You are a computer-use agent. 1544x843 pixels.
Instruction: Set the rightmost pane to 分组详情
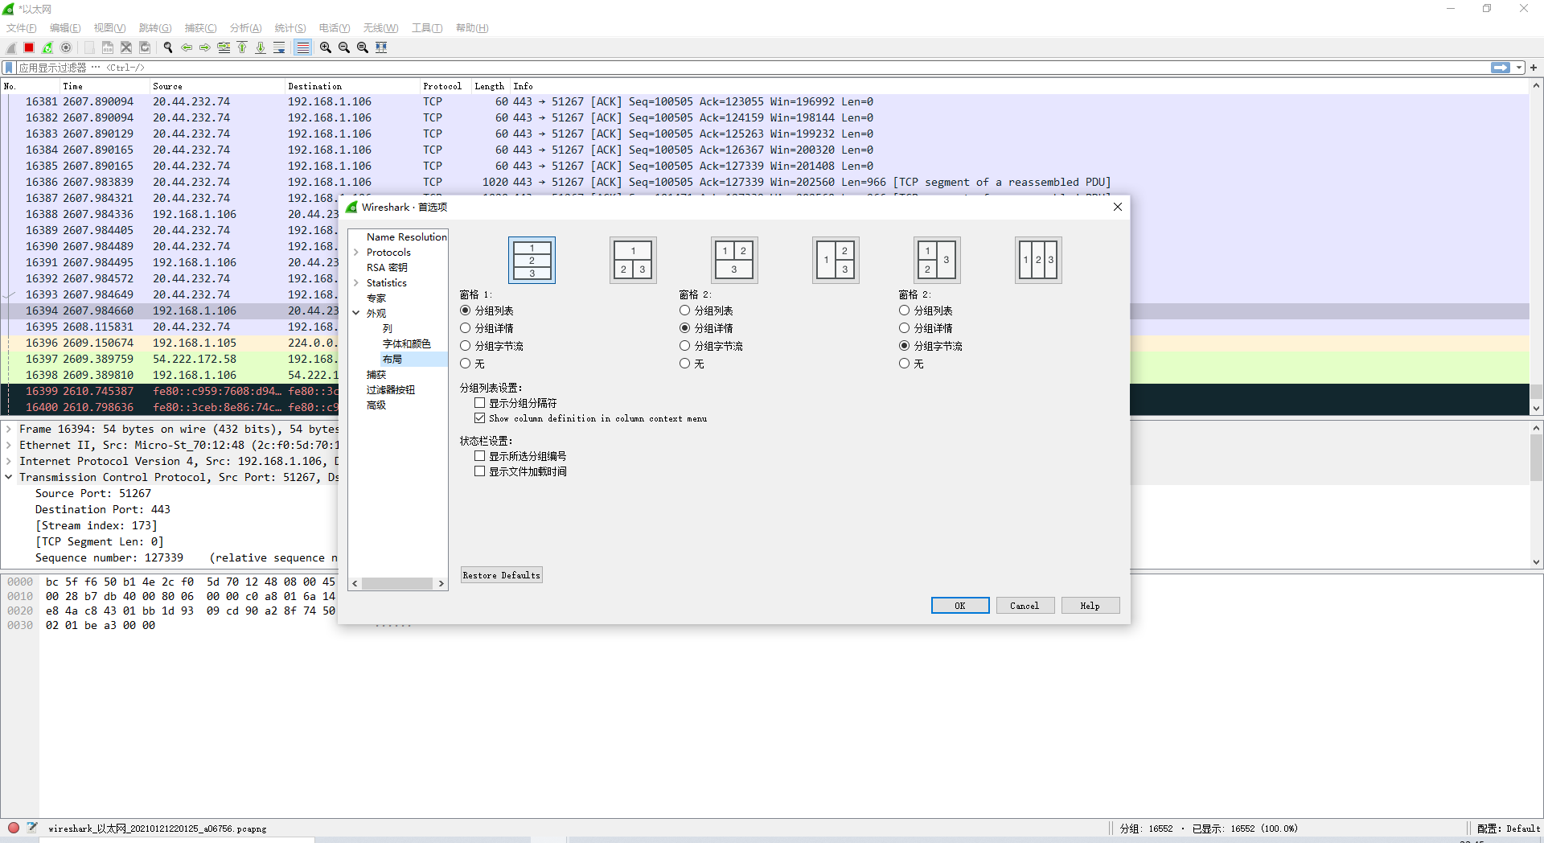tap(926, 328)
